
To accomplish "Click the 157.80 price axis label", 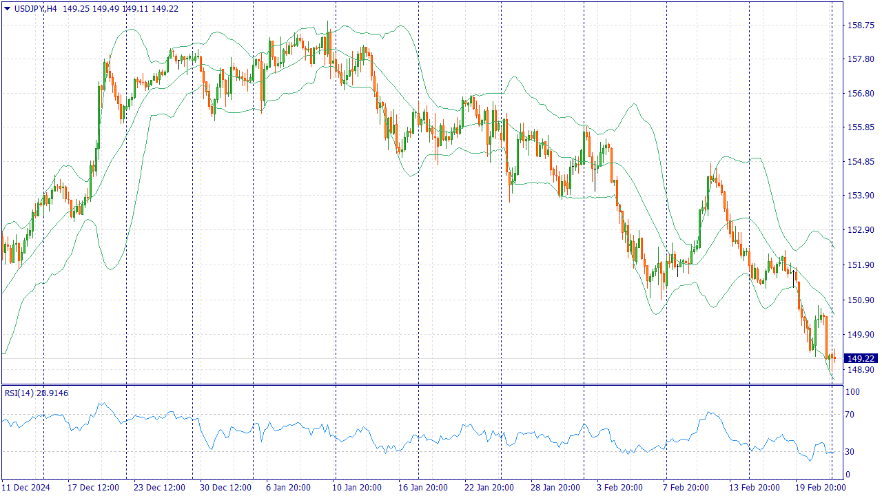I will coord(861,59).
